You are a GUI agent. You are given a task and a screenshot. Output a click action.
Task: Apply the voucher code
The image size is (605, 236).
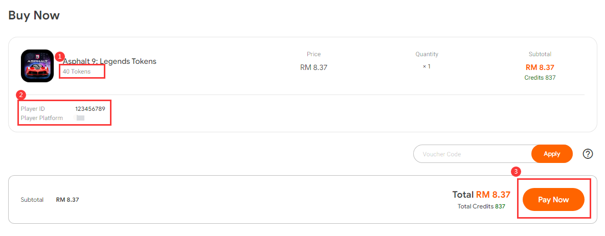[552, 154]
